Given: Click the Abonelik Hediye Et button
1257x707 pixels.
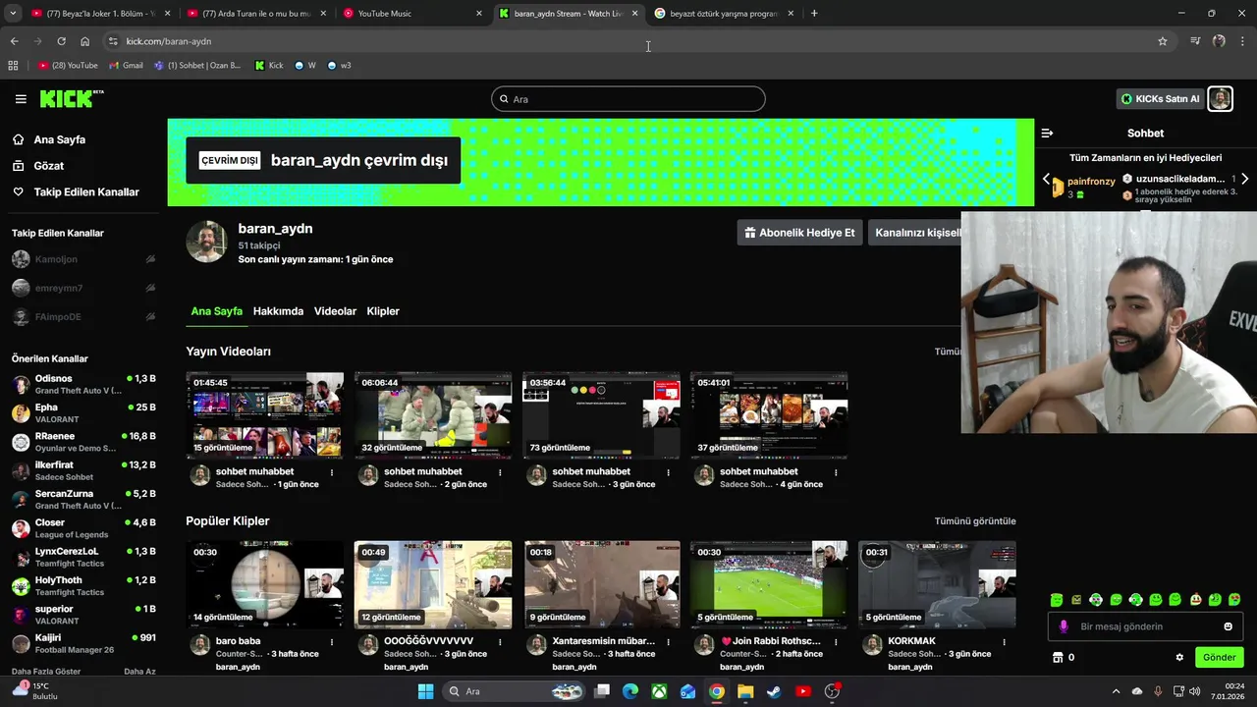Looking at the screenshot, I should pyautogui.click(x=799, y=233).
